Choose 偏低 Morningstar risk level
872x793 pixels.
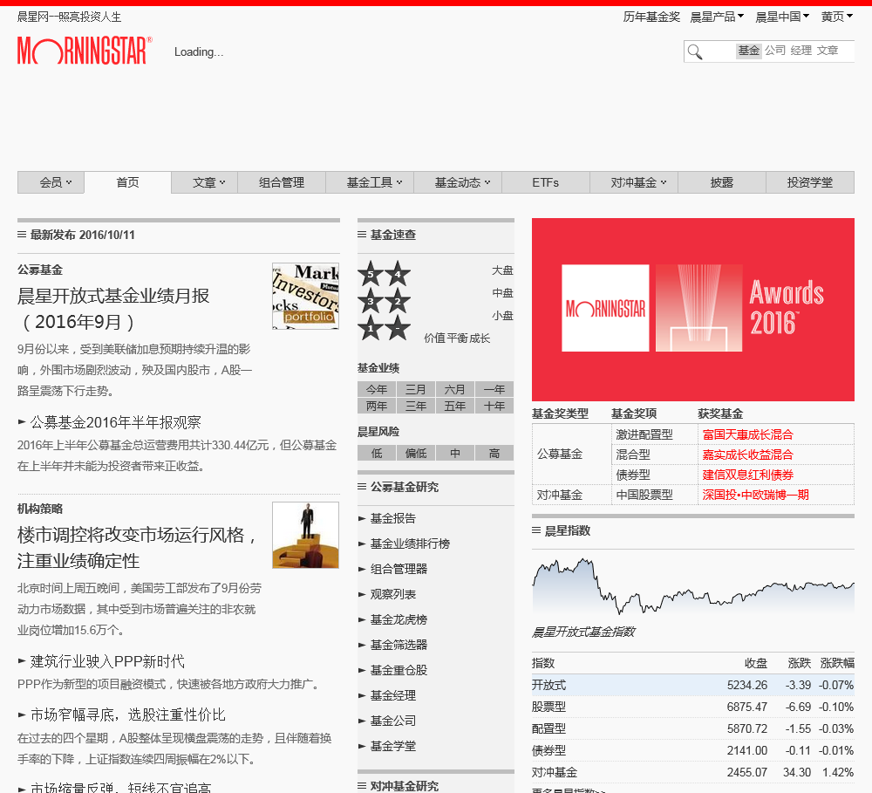[x=416, y=454]
